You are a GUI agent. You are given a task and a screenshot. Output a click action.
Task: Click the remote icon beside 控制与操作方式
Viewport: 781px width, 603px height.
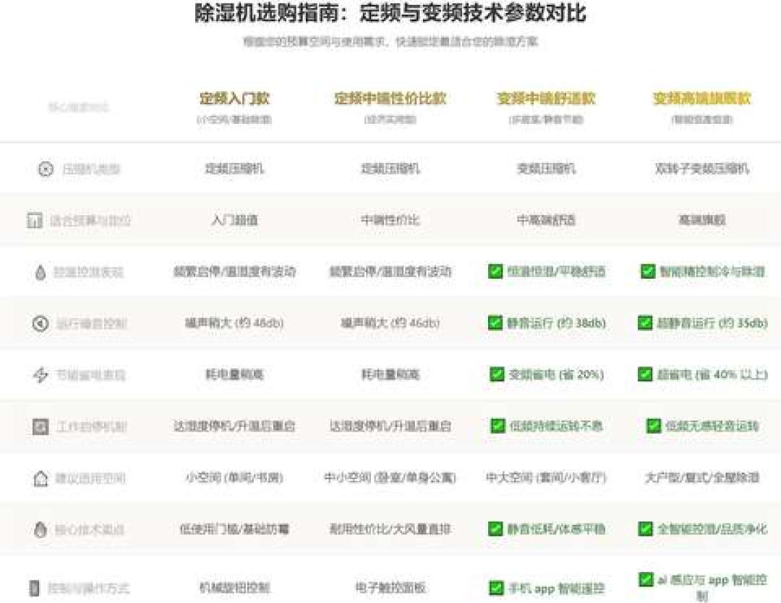(x=34, y=588)
